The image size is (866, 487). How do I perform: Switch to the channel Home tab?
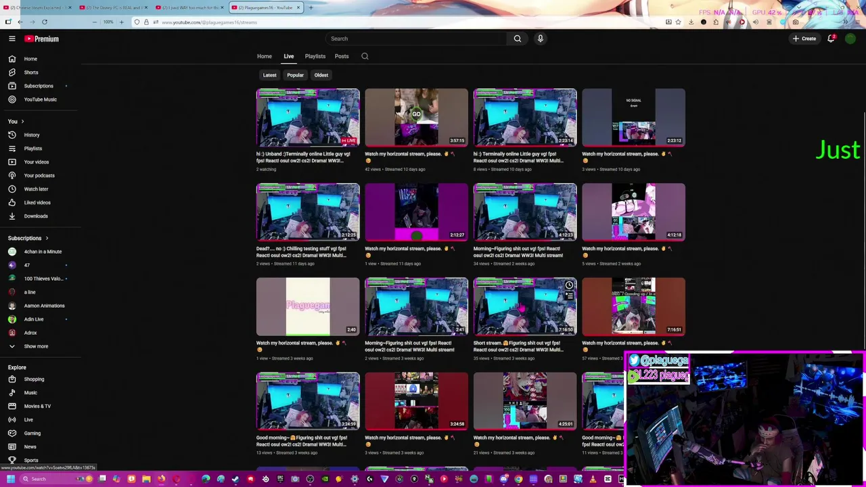point(265,56)
